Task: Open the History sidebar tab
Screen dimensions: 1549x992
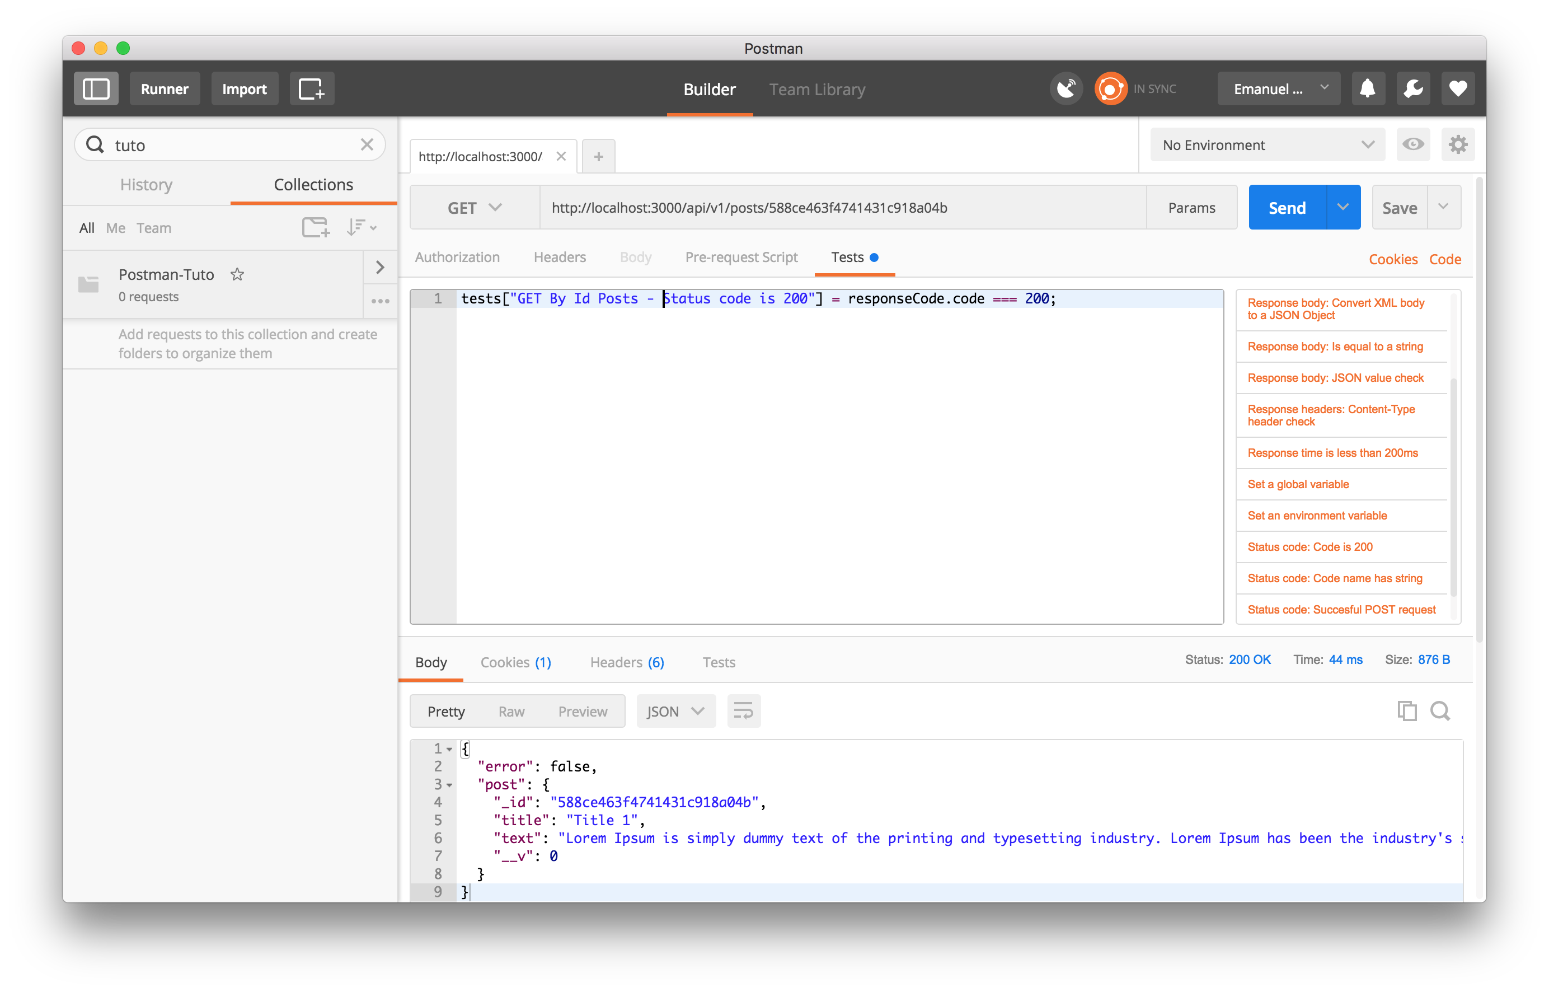Action: tap(146, 185)
